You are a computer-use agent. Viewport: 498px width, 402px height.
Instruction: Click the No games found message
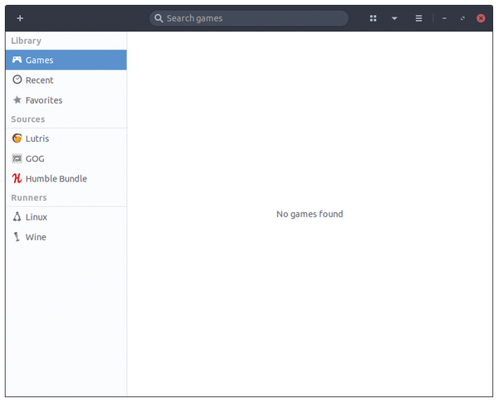(x=310, y=214)
